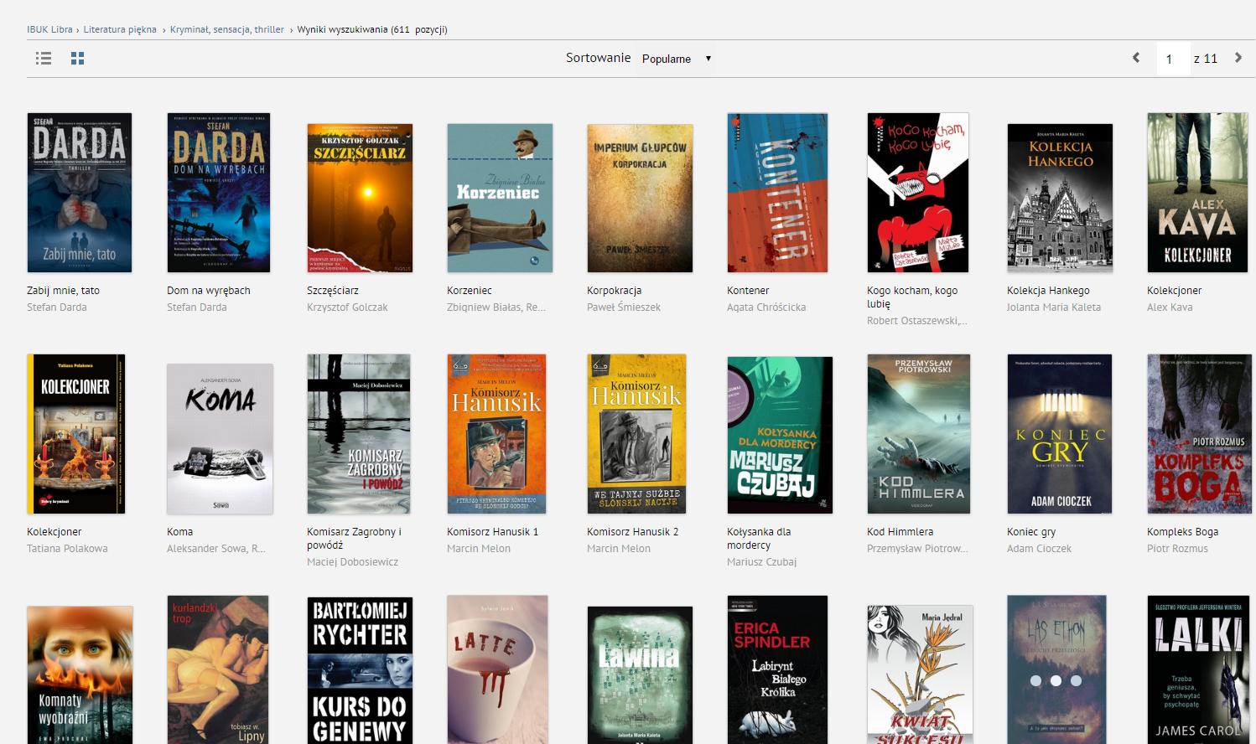1256x744 pixels.
Task: Open Kod Himmlera book cover
Action: pos(919,434)
